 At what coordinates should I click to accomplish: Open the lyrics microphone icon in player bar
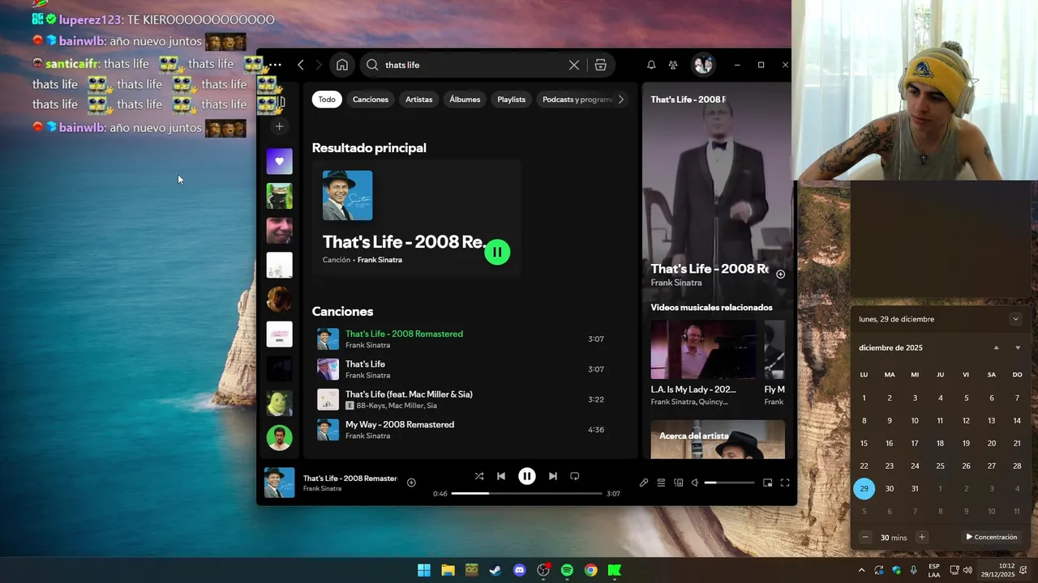tap(644, 483)
